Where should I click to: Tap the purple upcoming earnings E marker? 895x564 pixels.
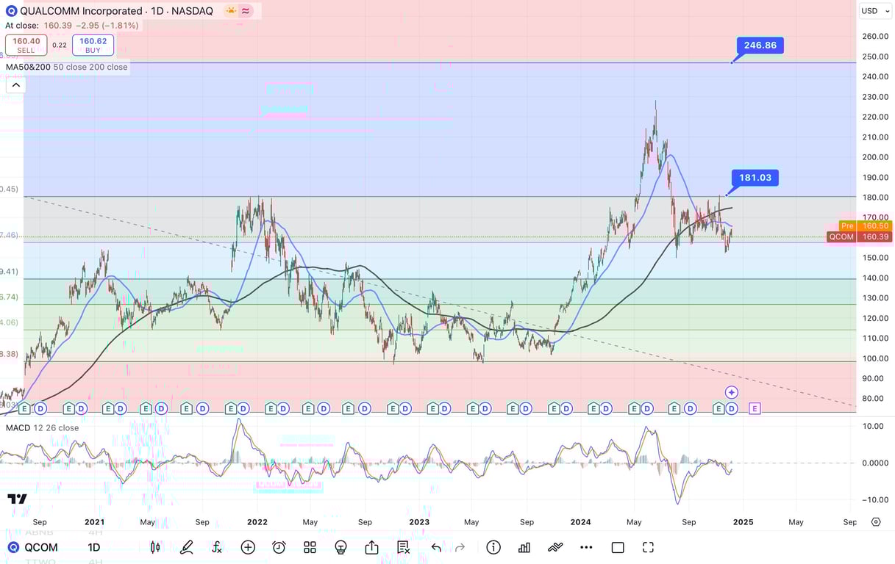pyautogui.click(x=755, y=408)
